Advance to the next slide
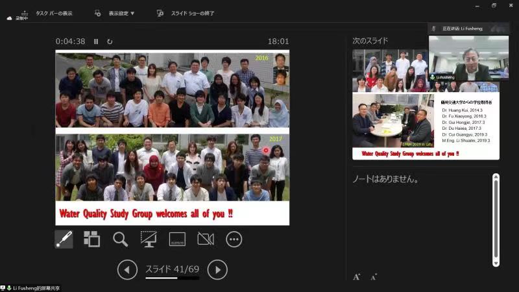This screenshot has height=292, width=519. click(x=217, y=269)
